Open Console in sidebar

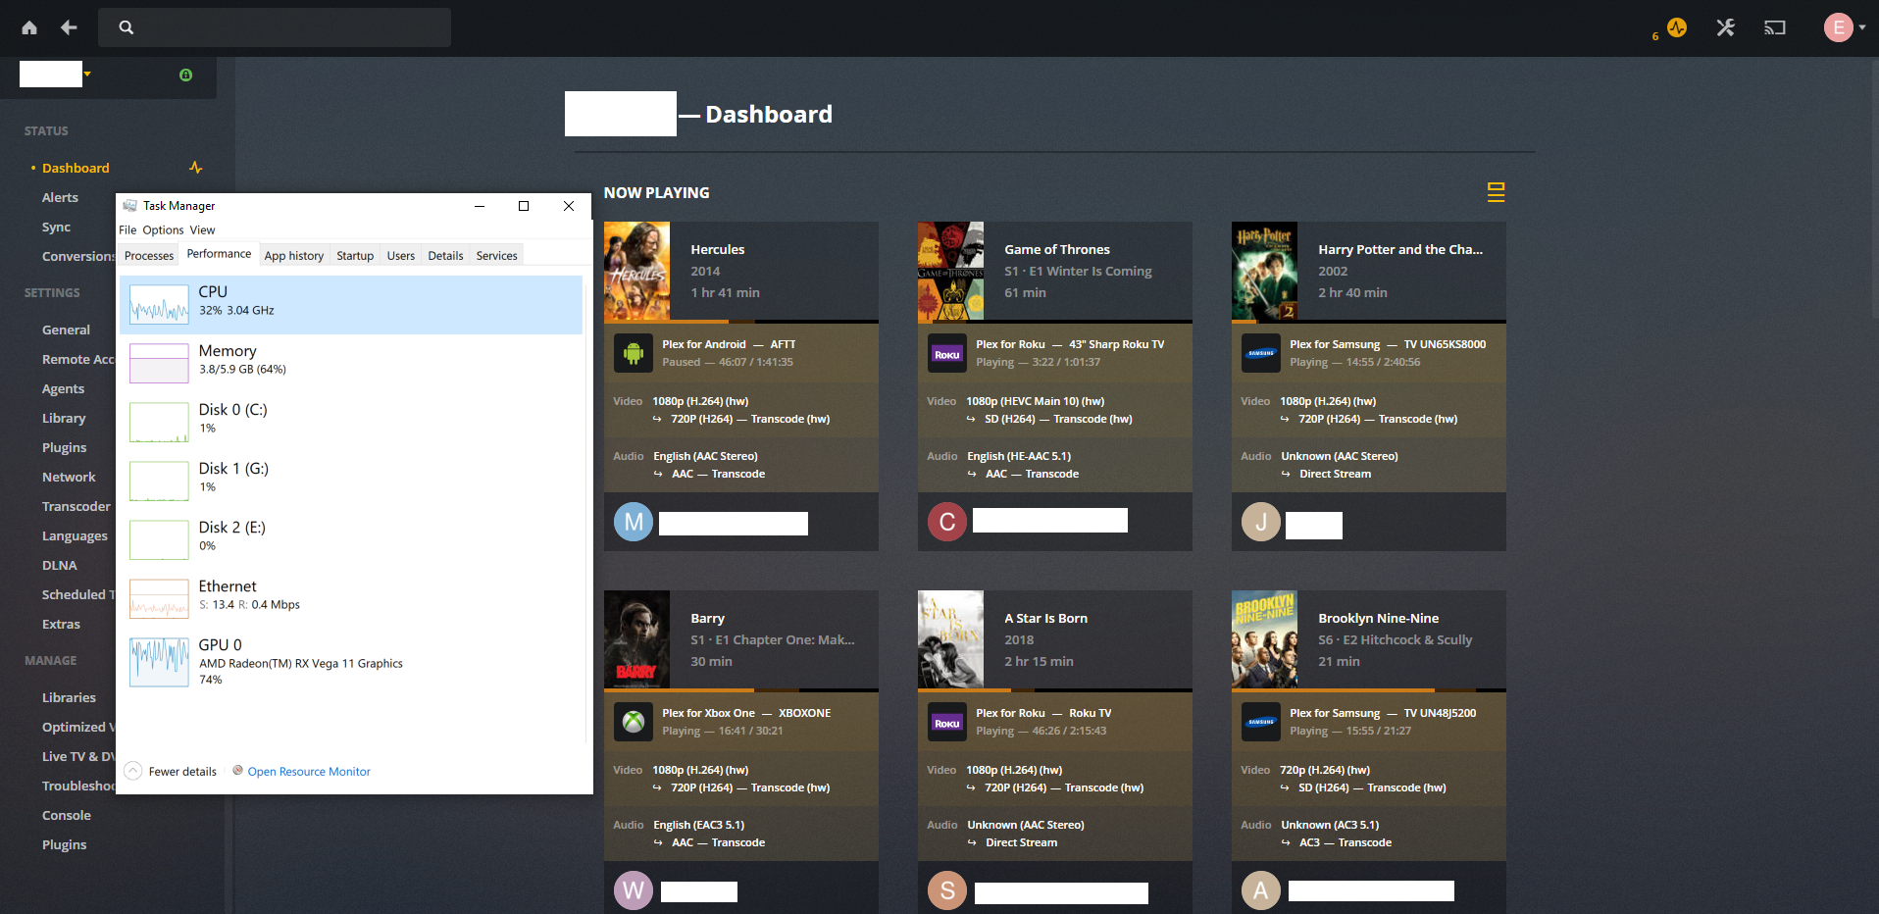tap(66, 815)
